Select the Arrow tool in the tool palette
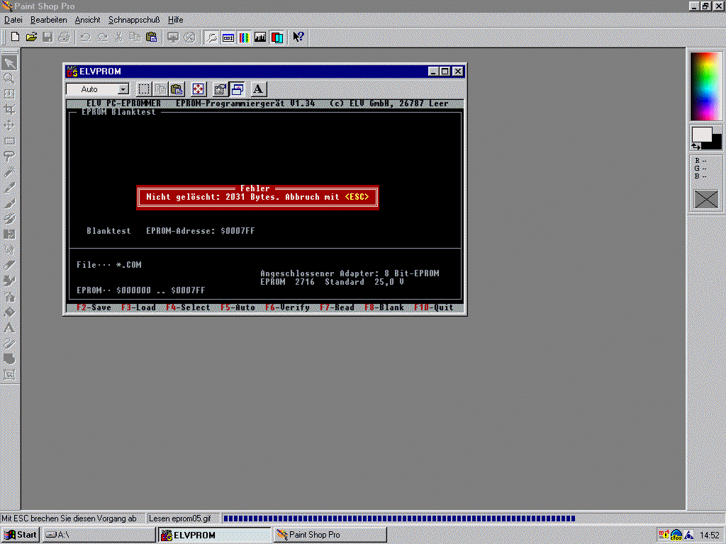 [9, 63]
